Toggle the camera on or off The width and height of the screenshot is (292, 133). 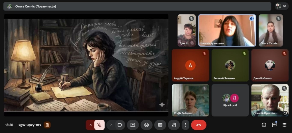[x=120, y=125]
